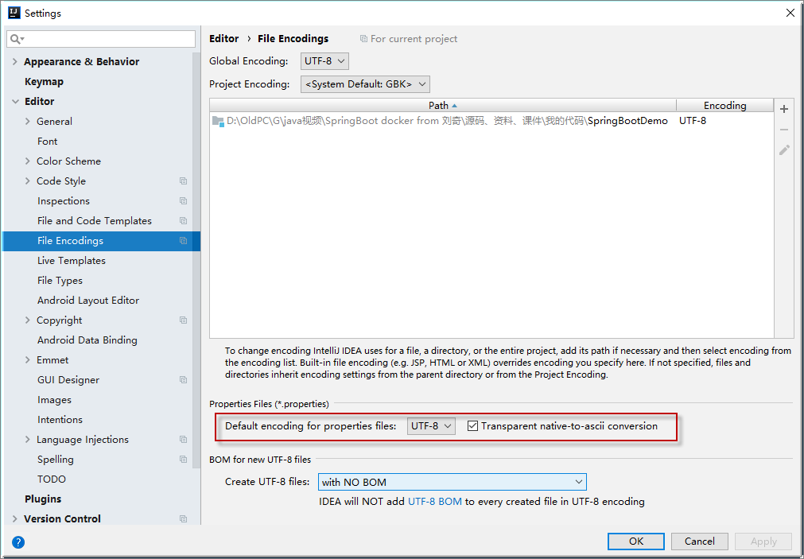The width and height of the screenshot is (804, 559).
Task: Expand the Version Control section
Action: point(15,519)
